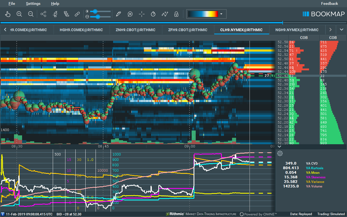This screenshot has width=347, height=217.
Task: Toggle VA Kurtosis indicator visibility in legend
Action: (314, 168)
